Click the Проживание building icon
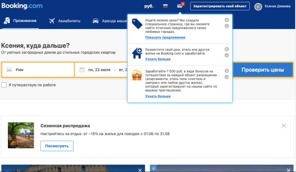This screenshot has height=172, width=296. coord(7,21)
